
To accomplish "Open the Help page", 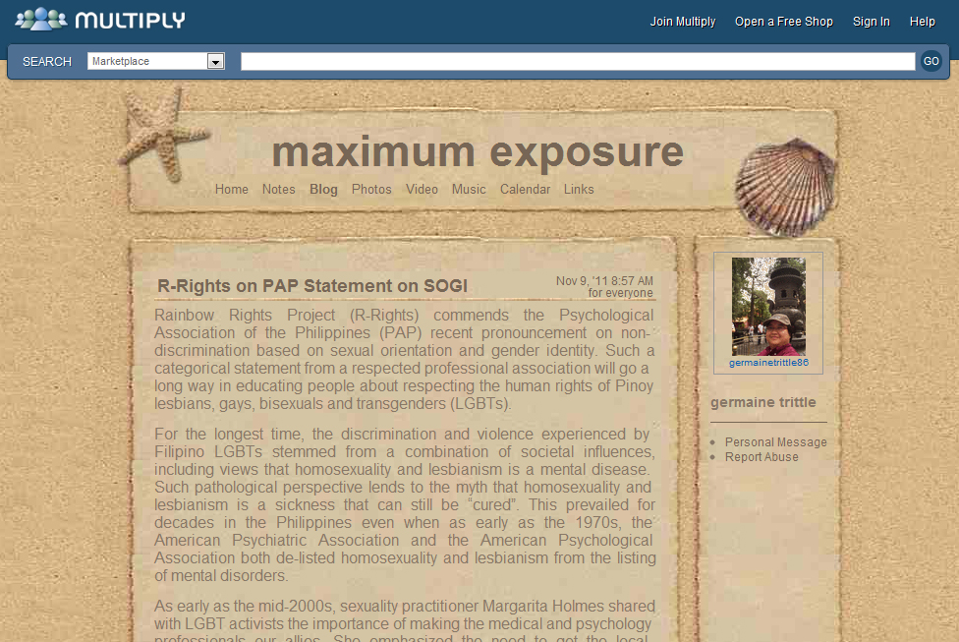I will (923, 22).
